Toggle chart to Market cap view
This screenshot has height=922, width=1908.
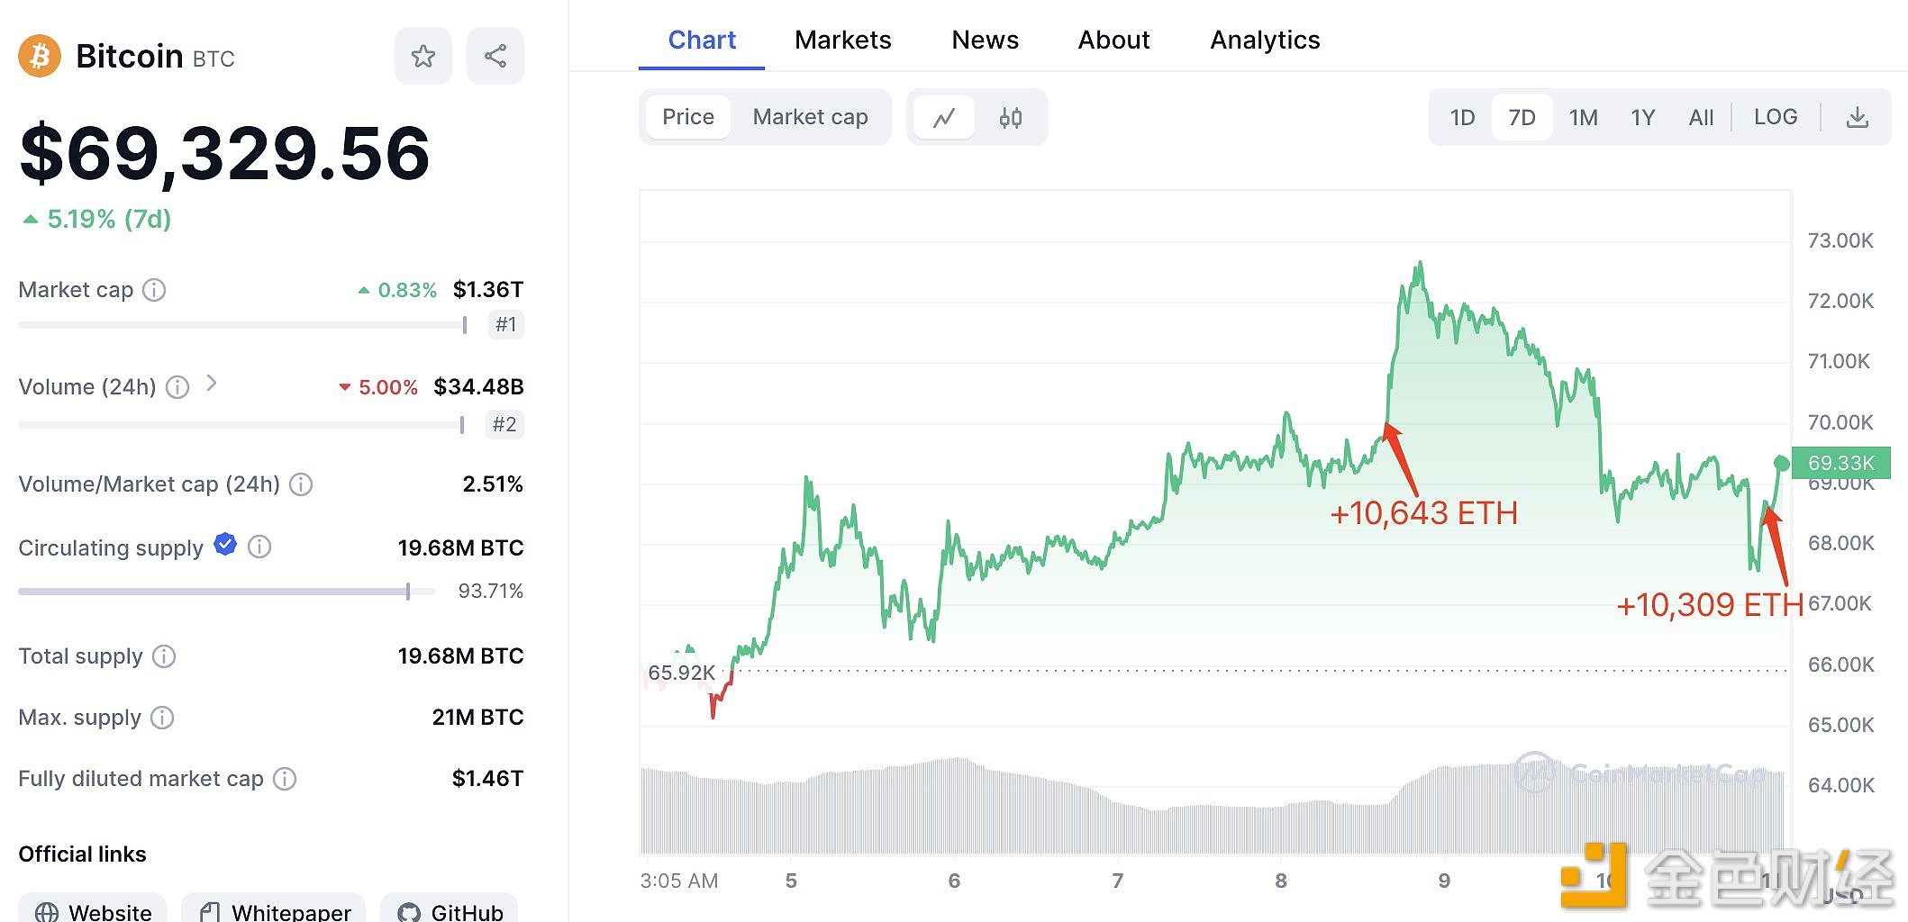point(810,117)
